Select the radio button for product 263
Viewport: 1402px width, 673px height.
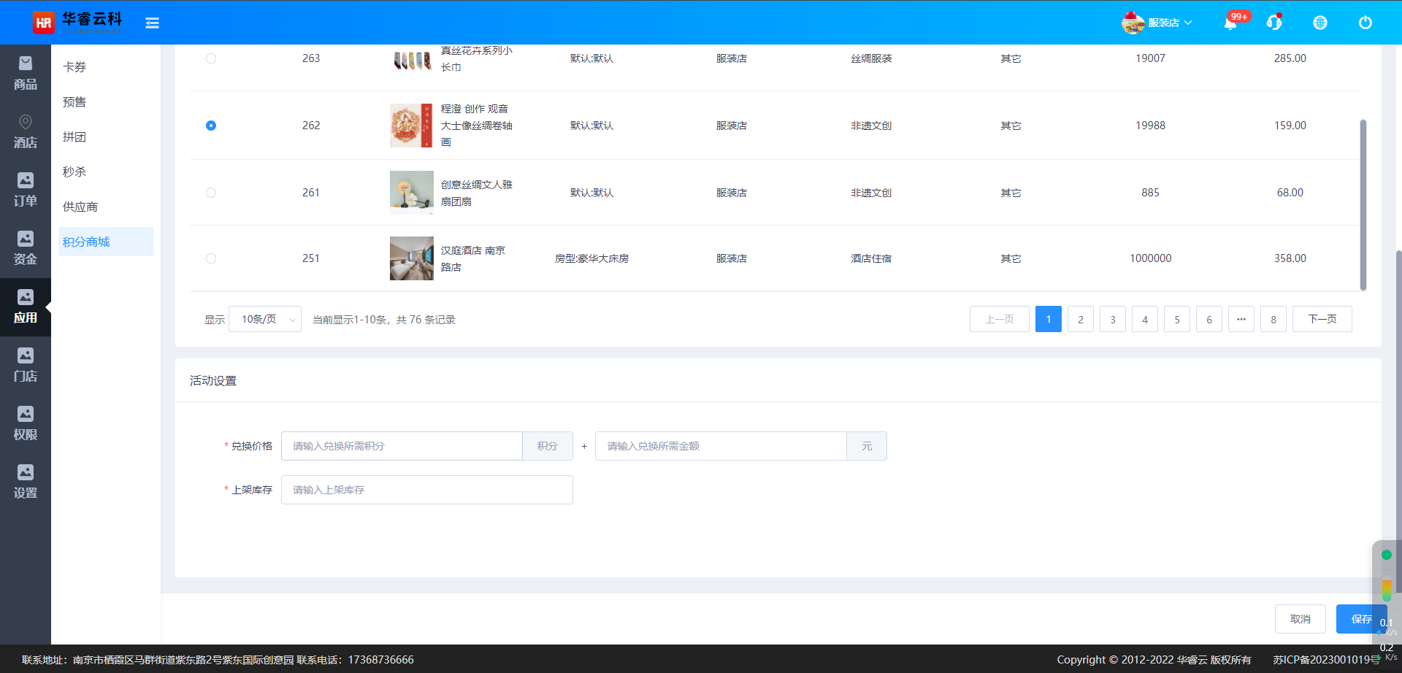pyautogui.click(x=211, y=58)
